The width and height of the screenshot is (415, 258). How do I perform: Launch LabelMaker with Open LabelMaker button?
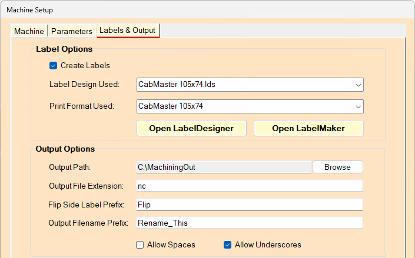tap(308, 128)
